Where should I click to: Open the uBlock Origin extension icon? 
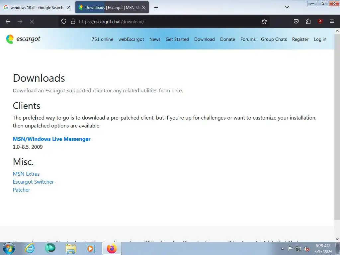click(x=320, y=21)
